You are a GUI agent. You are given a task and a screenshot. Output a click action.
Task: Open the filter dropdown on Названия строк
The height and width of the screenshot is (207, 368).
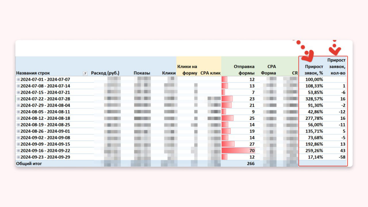[85, 73]
